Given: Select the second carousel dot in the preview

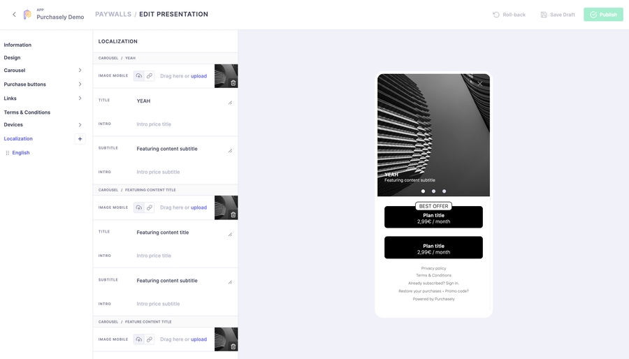Looking at the screenshot, I should point(433,191).
